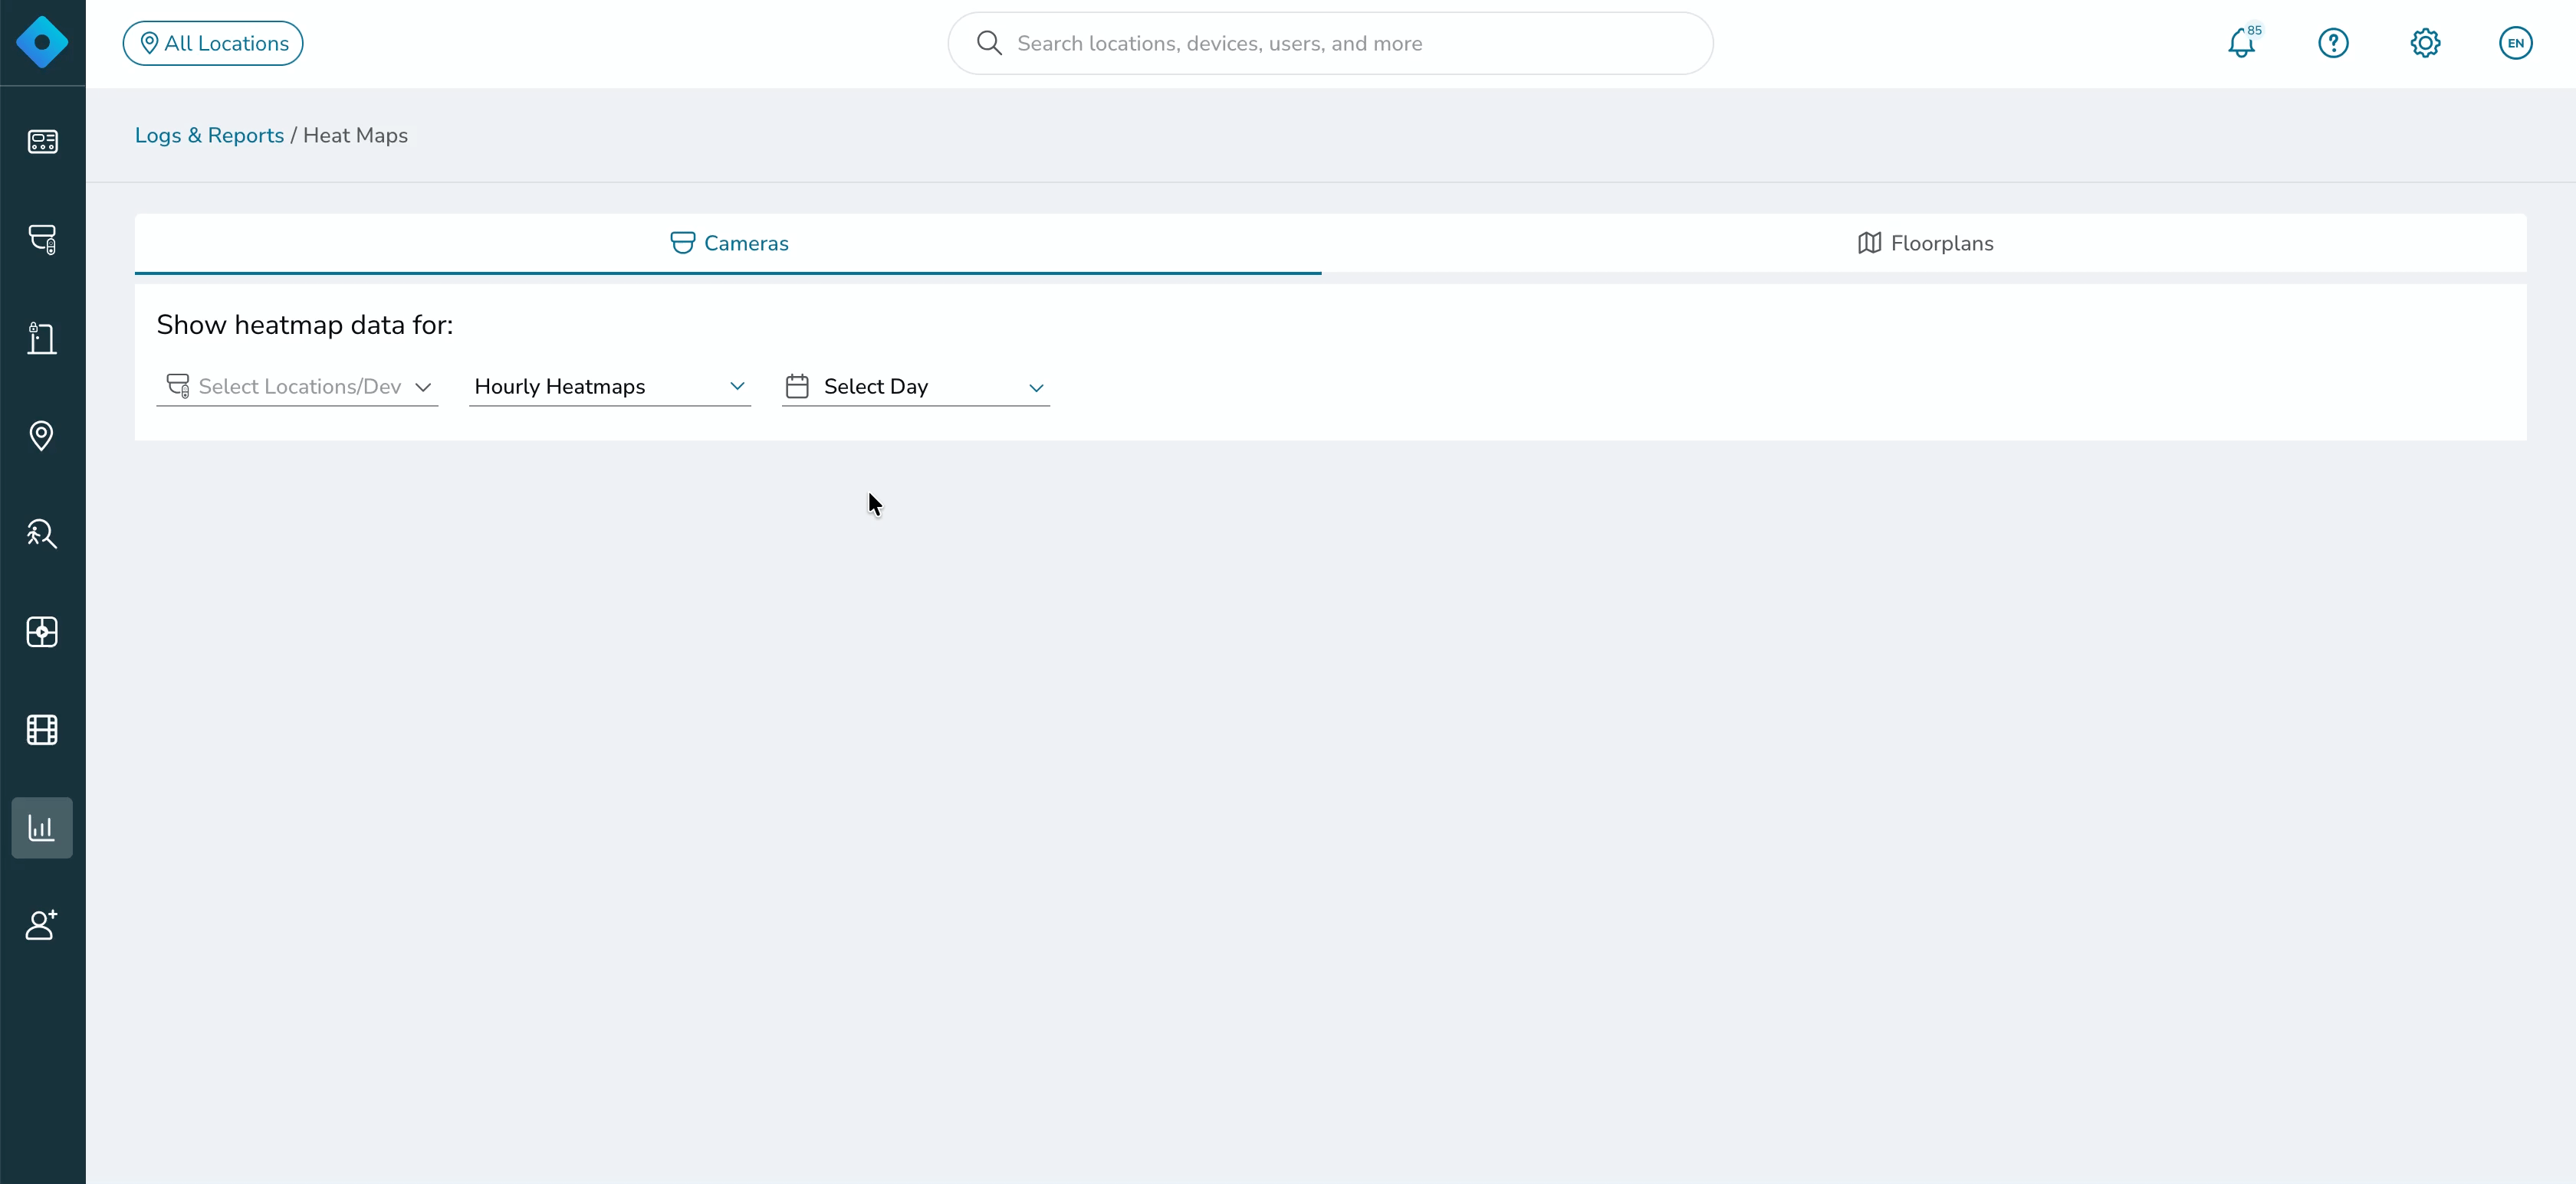
Task: Click the magnifier icon in search bar
Action: click(x=989, y=43)
